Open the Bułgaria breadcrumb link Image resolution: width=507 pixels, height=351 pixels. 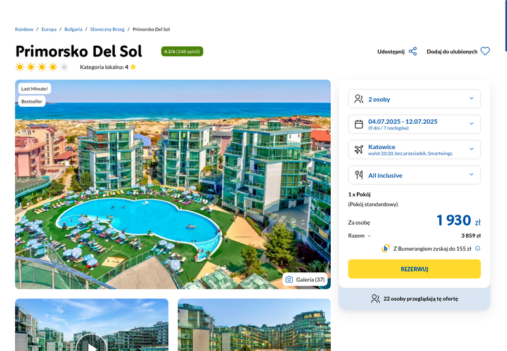coord(73,29)
